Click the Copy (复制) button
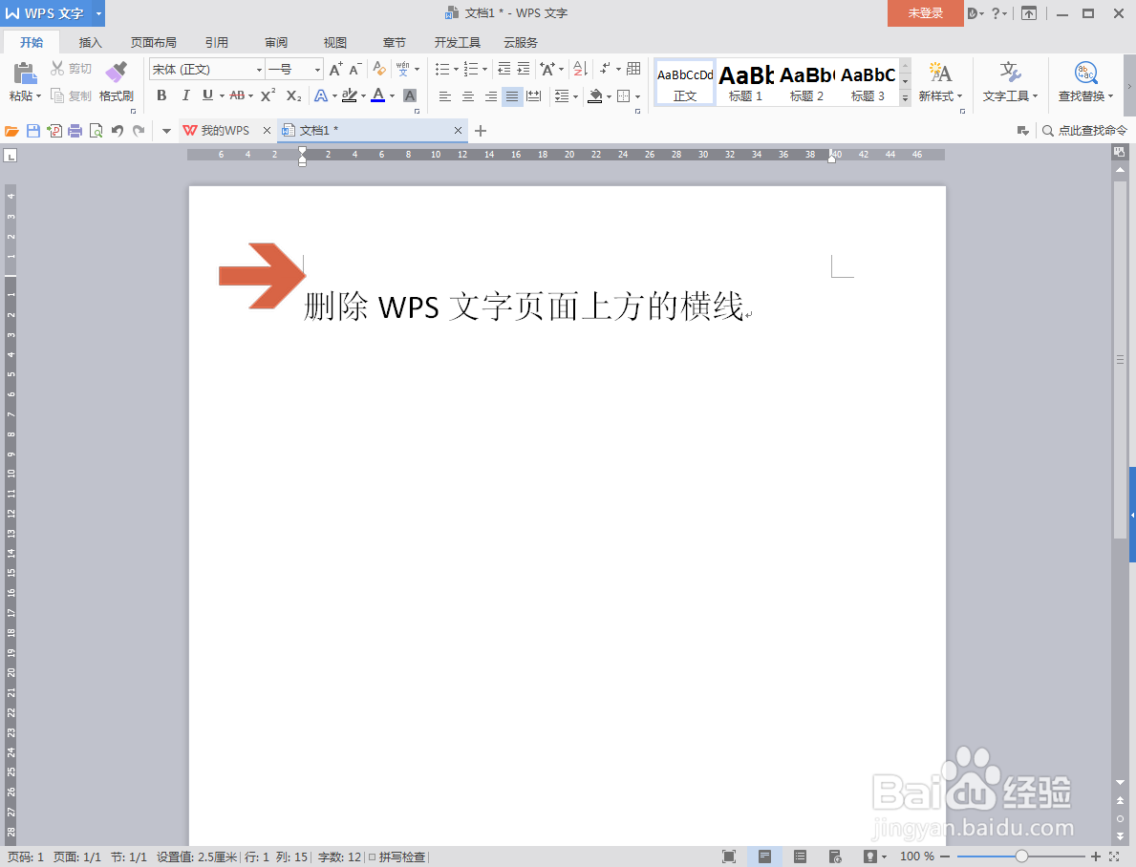Viewport: 1136px width, 867px height. [71, 95]
